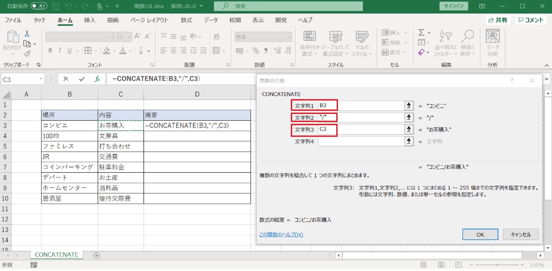Collapse dialog using 文字列1 range selector icon
The height and width of the screenshot is (271, 552).
(x=409, y=106)
